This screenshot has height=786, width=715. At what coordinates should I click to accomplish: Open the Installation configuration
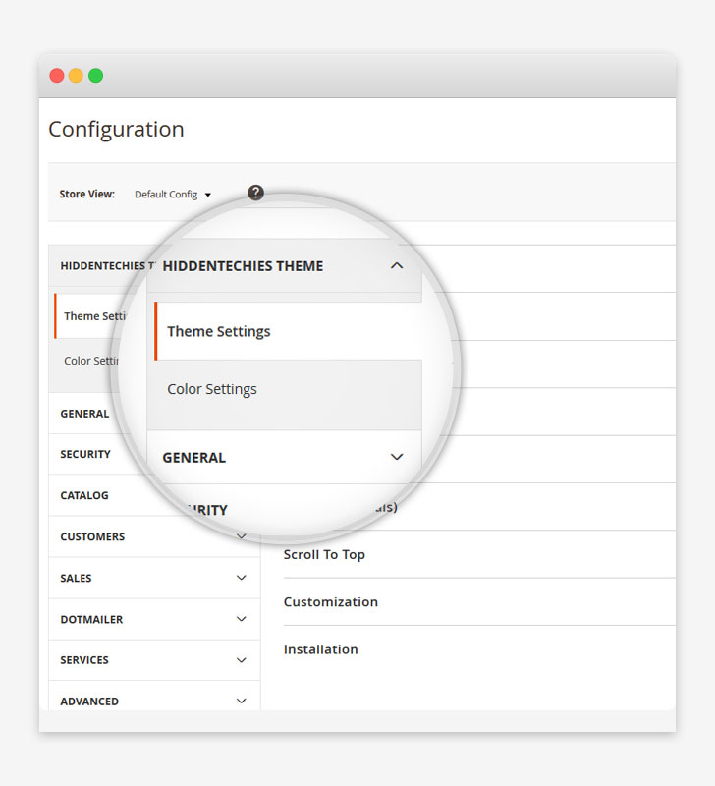tap(320, 649)
